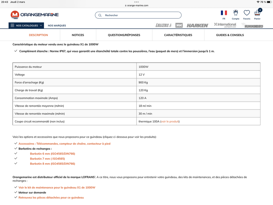The image size is (273, 205).
Task: Open the Barbotin 6 mm link
Action: pyautogui.click(x=53, y=153)
